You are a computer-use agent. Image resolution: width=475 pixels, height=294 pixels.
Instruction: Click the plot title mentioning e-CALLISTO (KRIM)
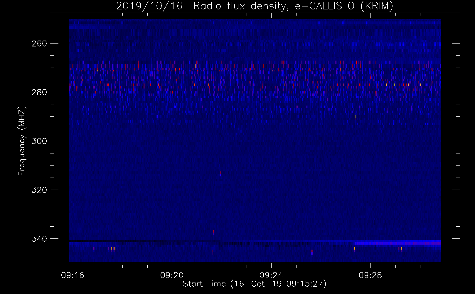pyautogui.click(x=255, y=6)
